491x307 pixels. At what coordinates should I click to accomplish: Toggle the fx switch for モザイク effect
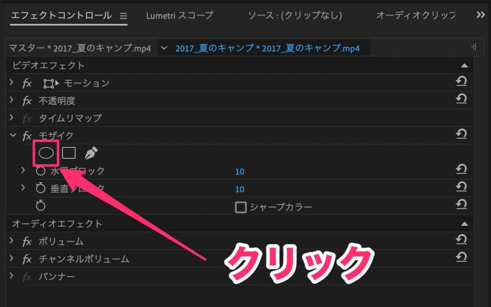[x=27, y=136]
